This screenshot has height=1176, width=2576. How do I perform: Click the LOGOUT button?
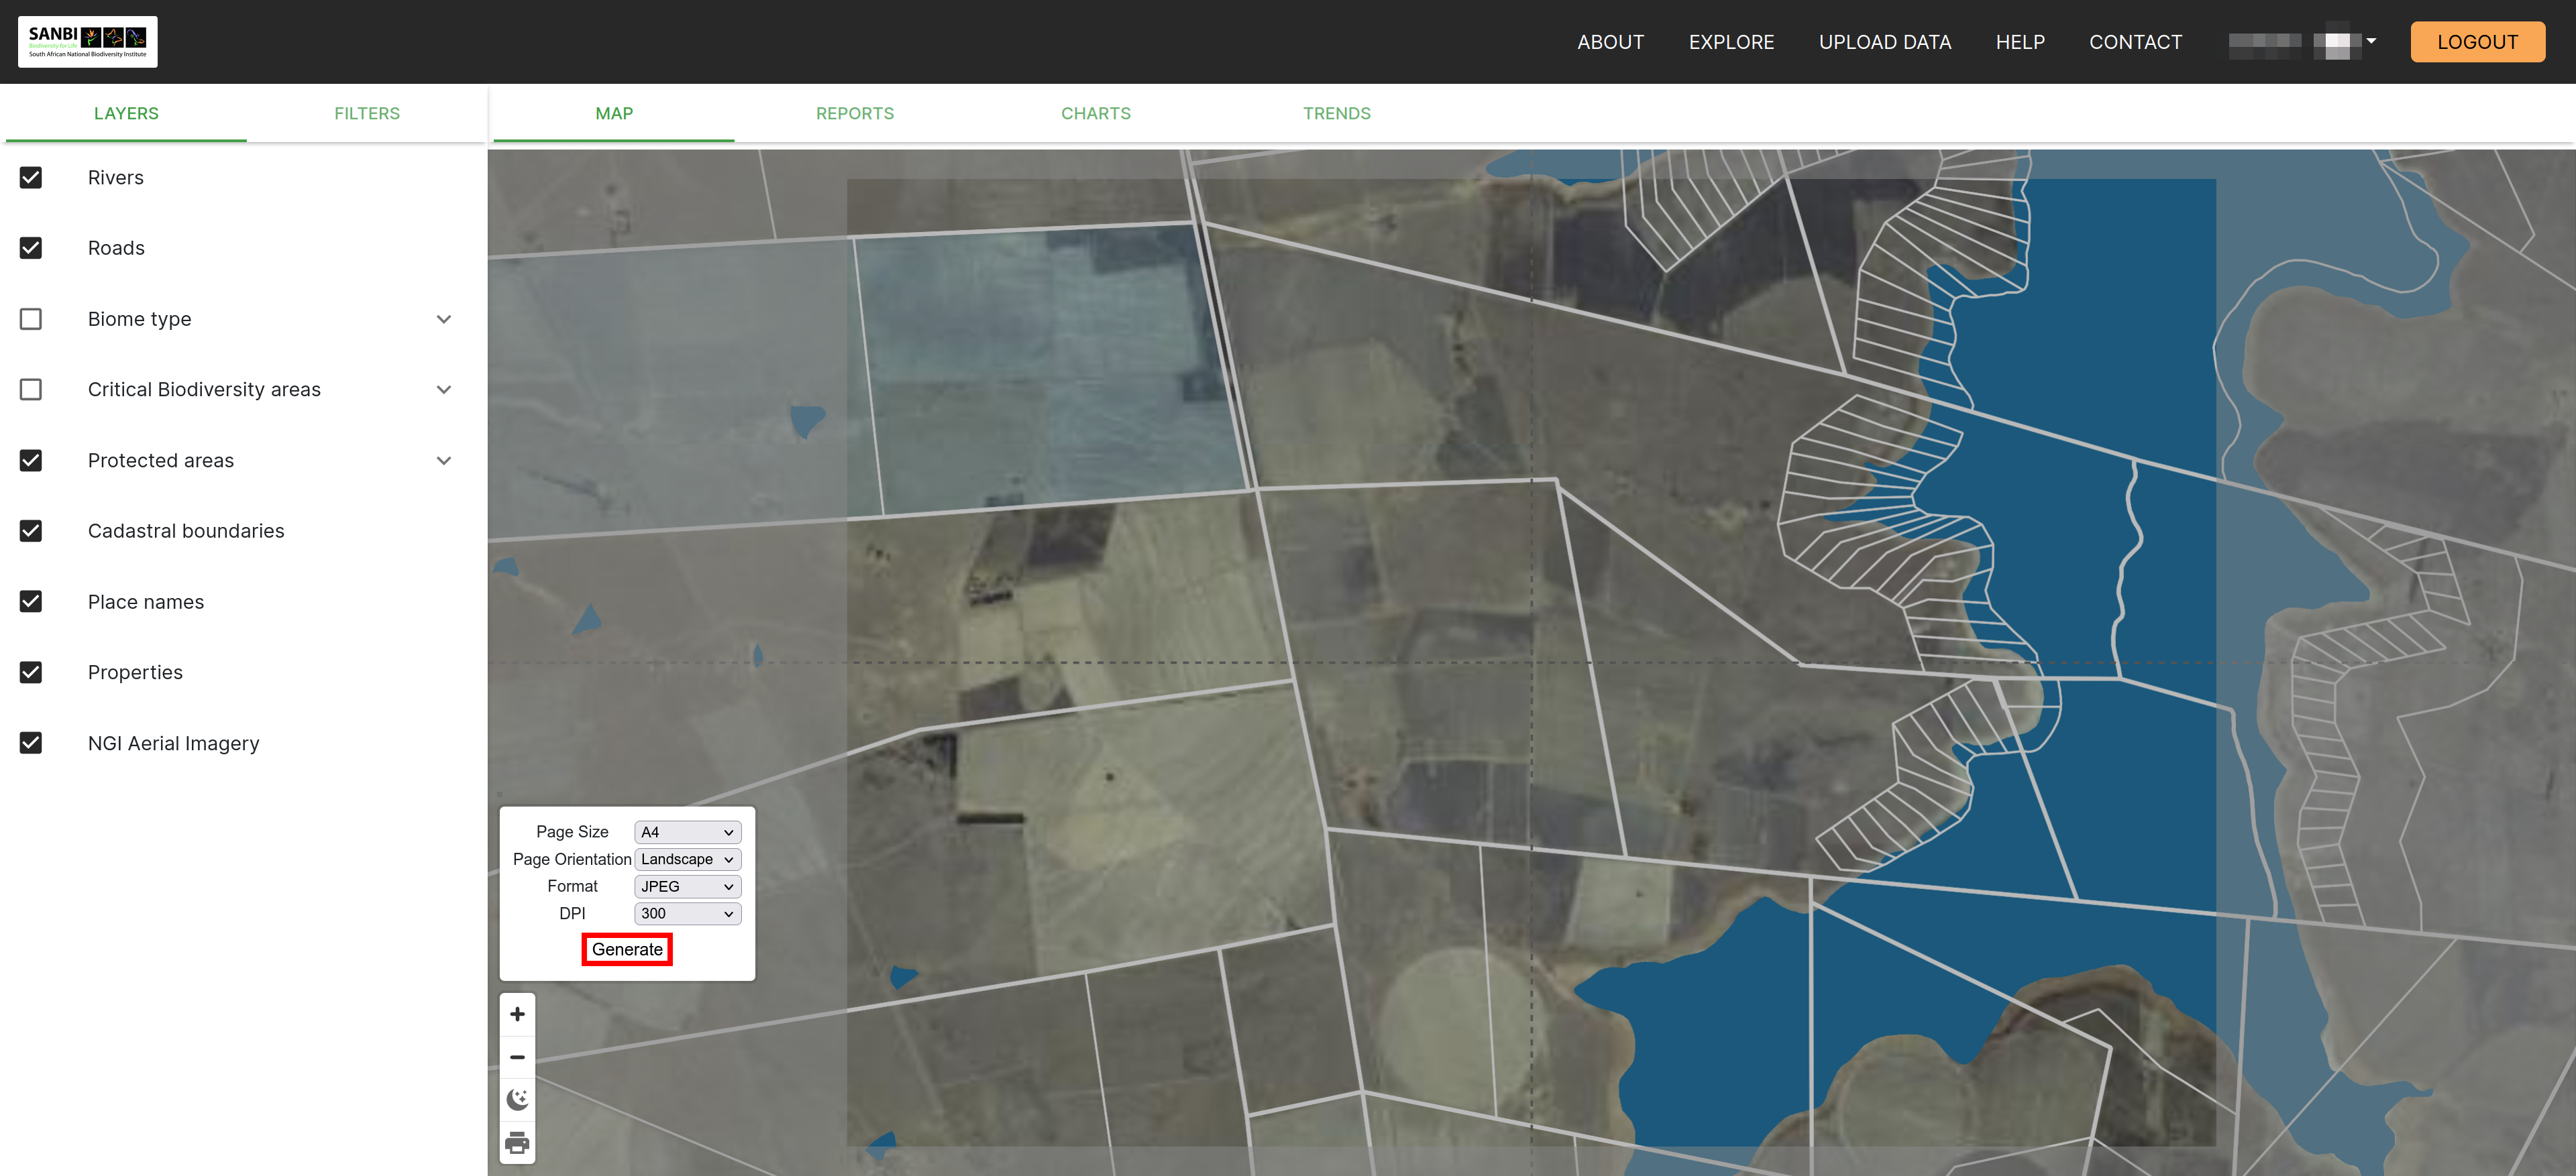tap(2477, 42)
